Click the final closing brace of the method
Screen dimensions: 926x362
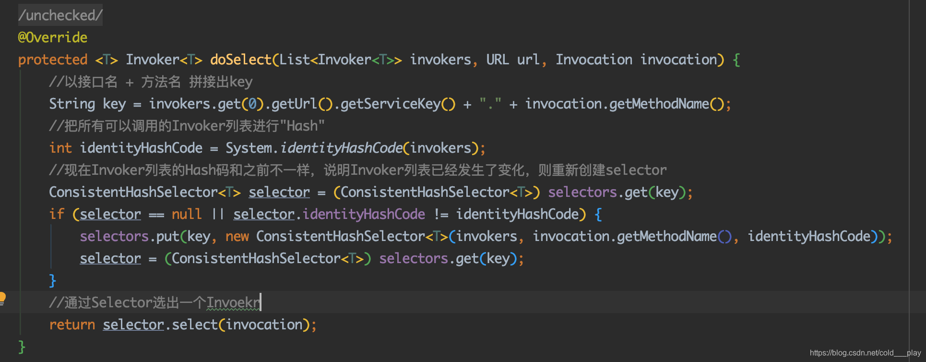[22, 347]
